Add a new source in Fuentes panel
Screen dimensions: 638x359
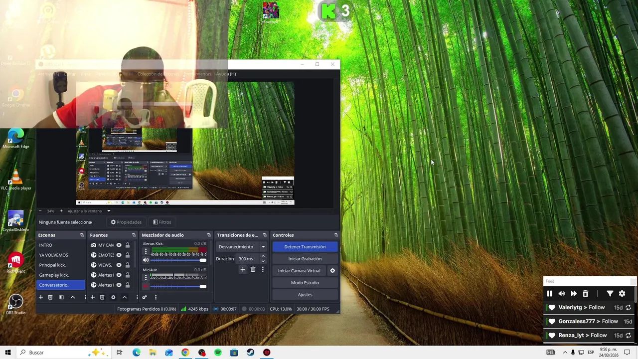coord(92,297)
